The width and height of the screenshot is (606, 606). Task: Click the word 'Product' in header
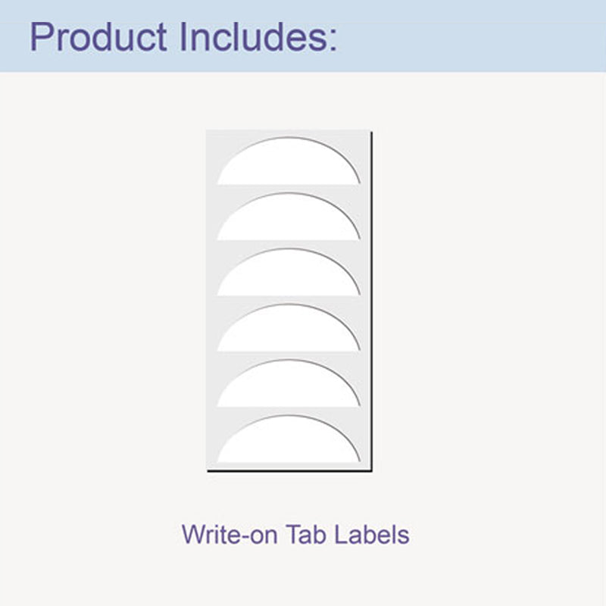(x=98, y=37)
